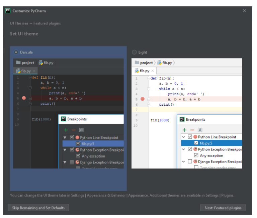Screen dimensions: 257x218
Task: Toggle Django Exception Breakpoint checkbox, Darcula preview
Action: [x=72, y=162]
